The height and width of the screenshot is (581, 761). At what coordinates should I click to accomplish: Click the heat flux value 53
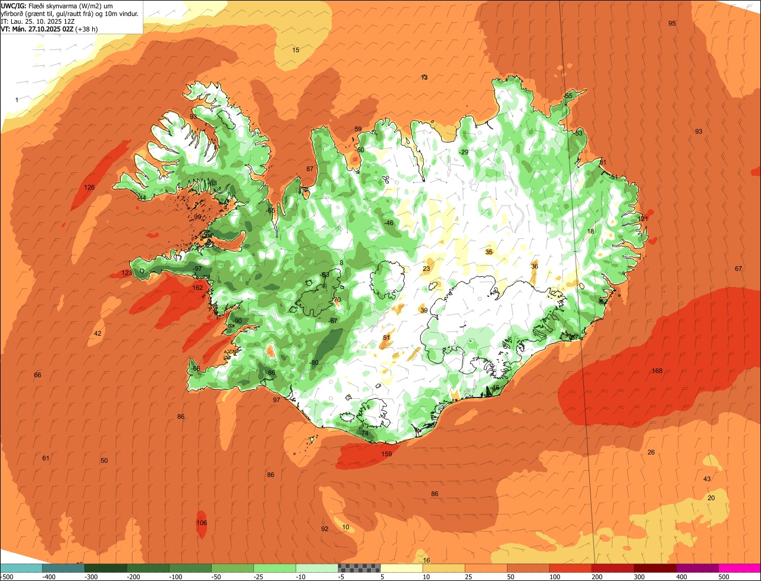point(579,134)
